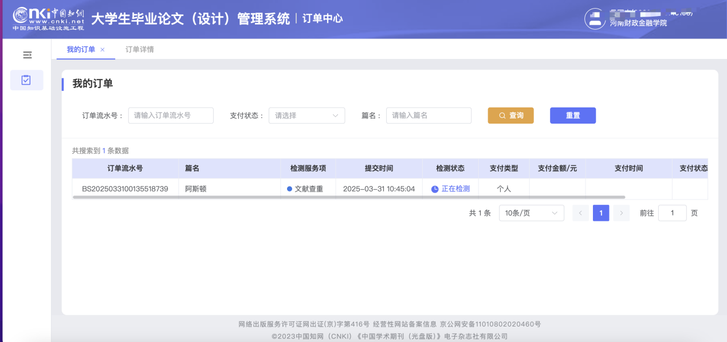Screen dimensions: 727x342
Task: Close the 我的订单 tab
Action: (103, 50)
